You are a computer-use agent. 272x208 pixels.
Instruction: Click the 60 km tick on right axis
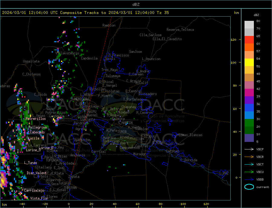tap(235, 109)
